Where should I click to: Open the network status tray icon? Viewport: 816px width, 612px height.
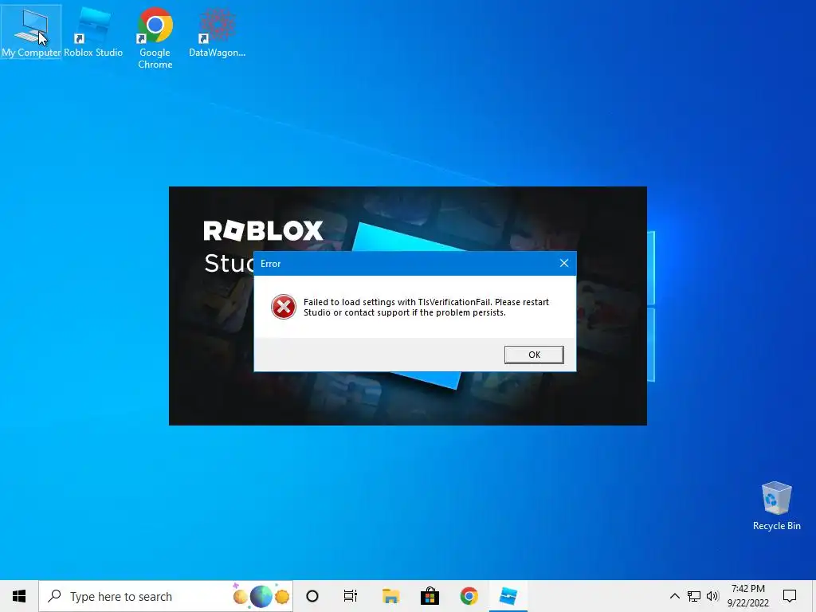[694, 596]
